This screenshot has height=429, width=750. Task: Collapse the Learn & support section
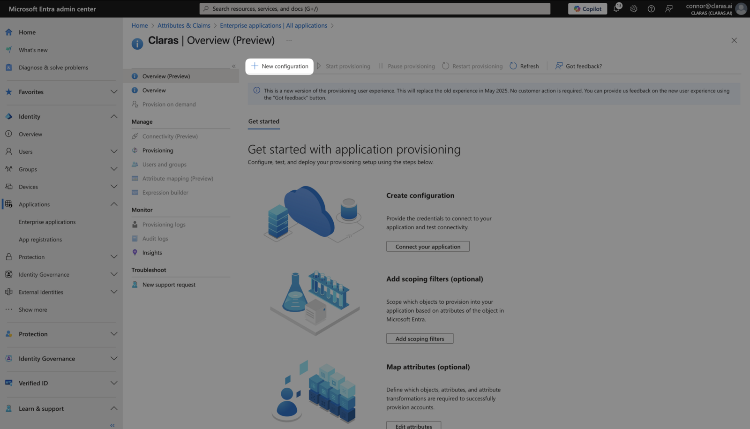pos(114,408)
